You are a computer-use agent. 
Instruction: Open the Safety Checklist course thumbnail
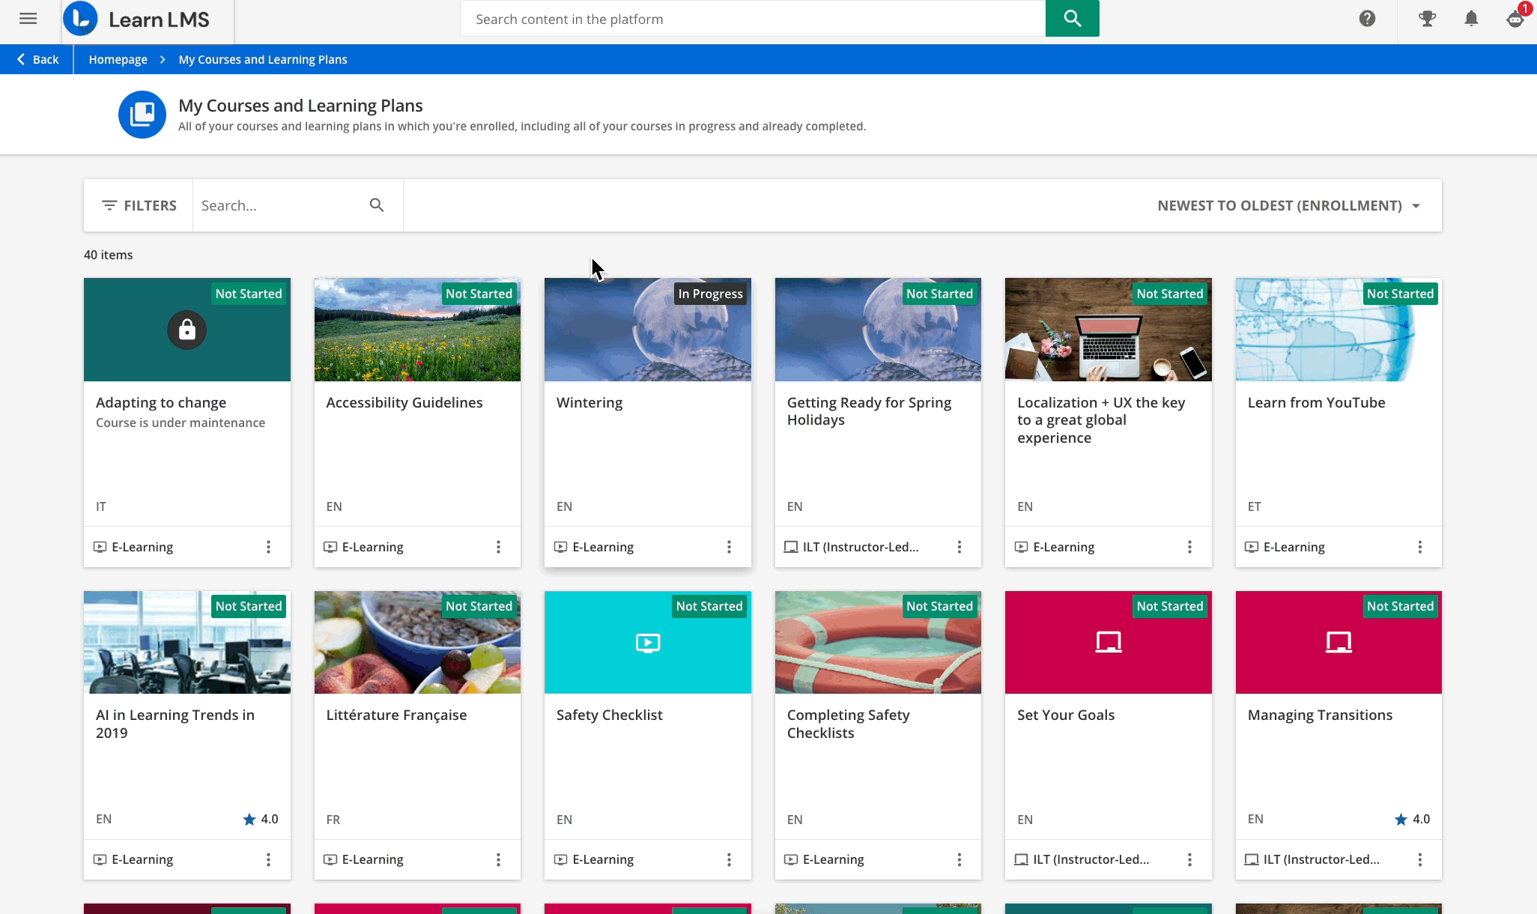(647, 642)
